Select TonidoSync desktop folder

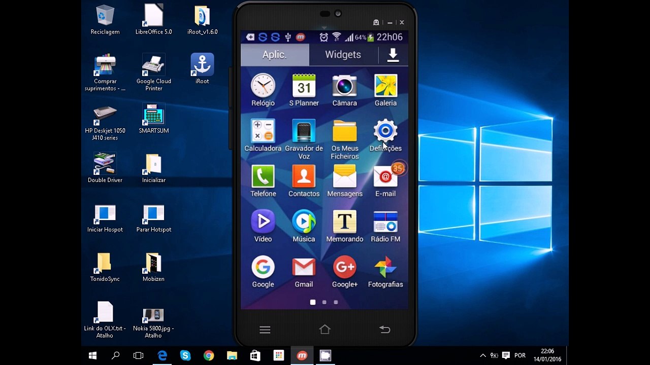click(x=105, y=267)
